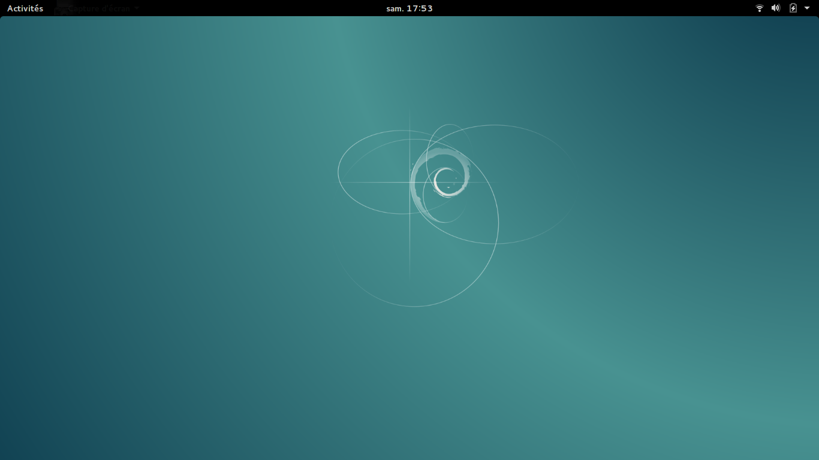Expand the Capture d'écran app menu arrow
This screenshot has width=819, height=460.
tap(136, 8)
